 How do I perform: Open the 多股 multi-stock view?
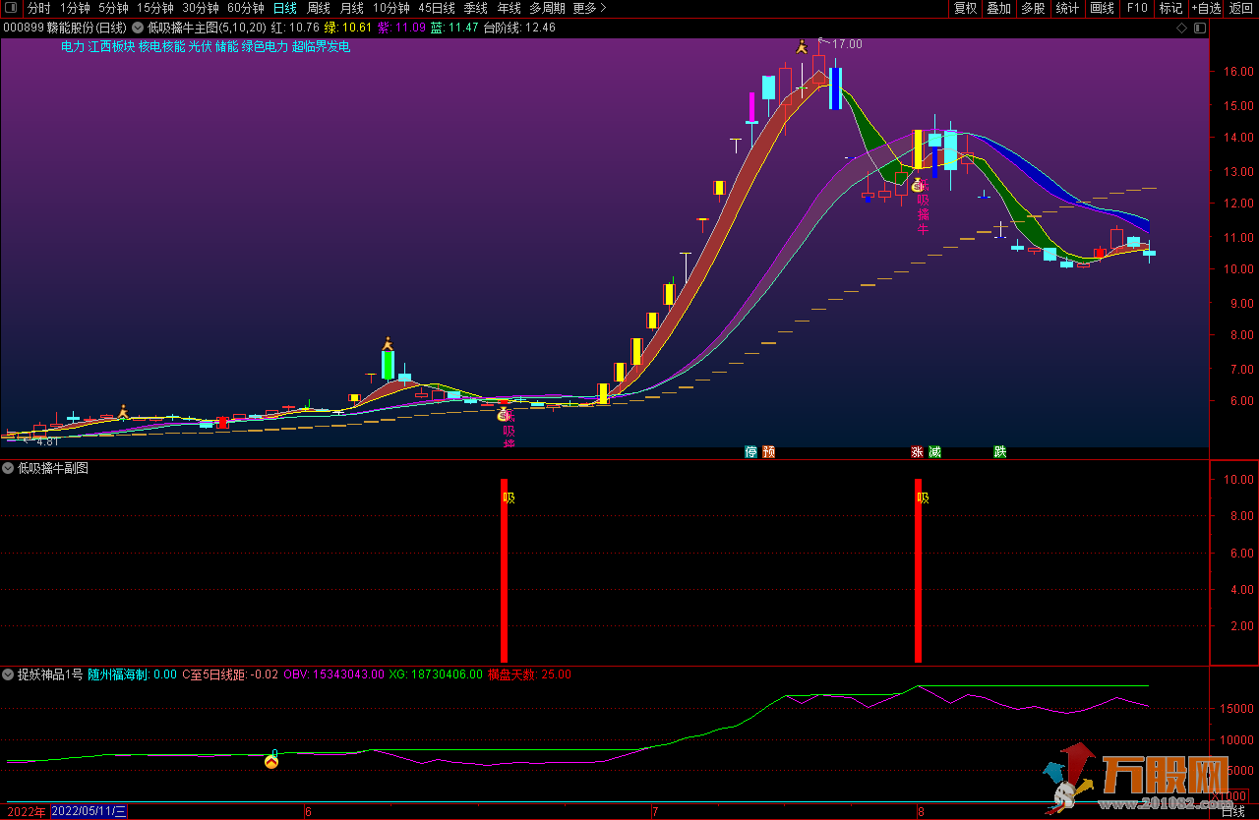click(1033, 8)
